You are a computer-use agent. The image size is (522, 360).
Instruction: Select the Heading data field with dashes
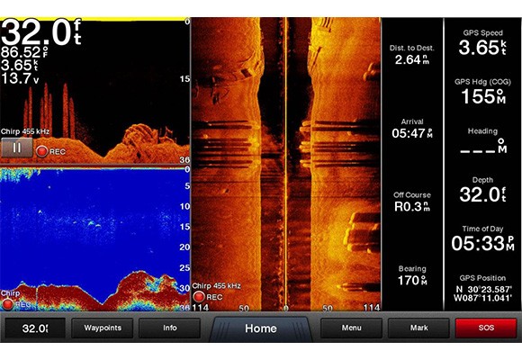pyautogui.click(x=482, y=141)
